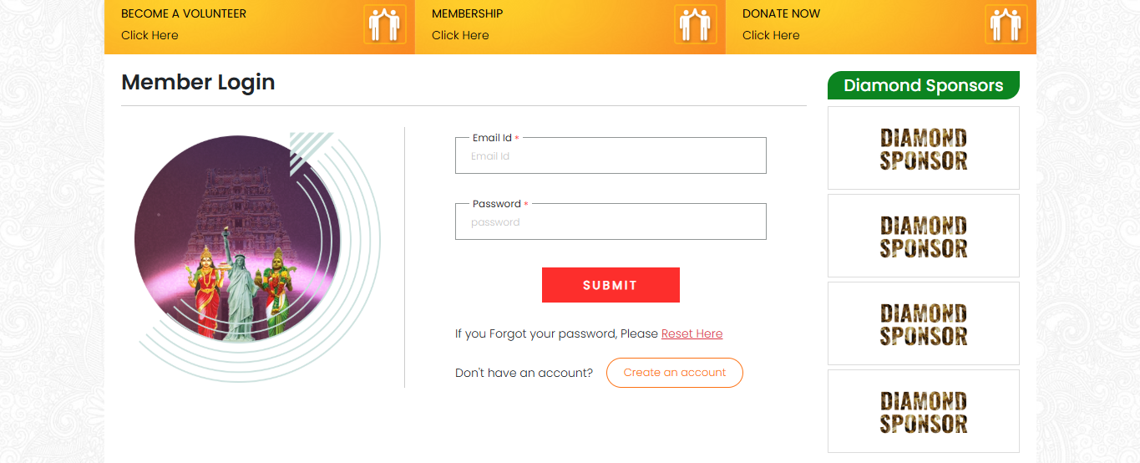Click the green Diamond Sponsors header
Viewport: 1140px width, 463px height.
(923, 85)
